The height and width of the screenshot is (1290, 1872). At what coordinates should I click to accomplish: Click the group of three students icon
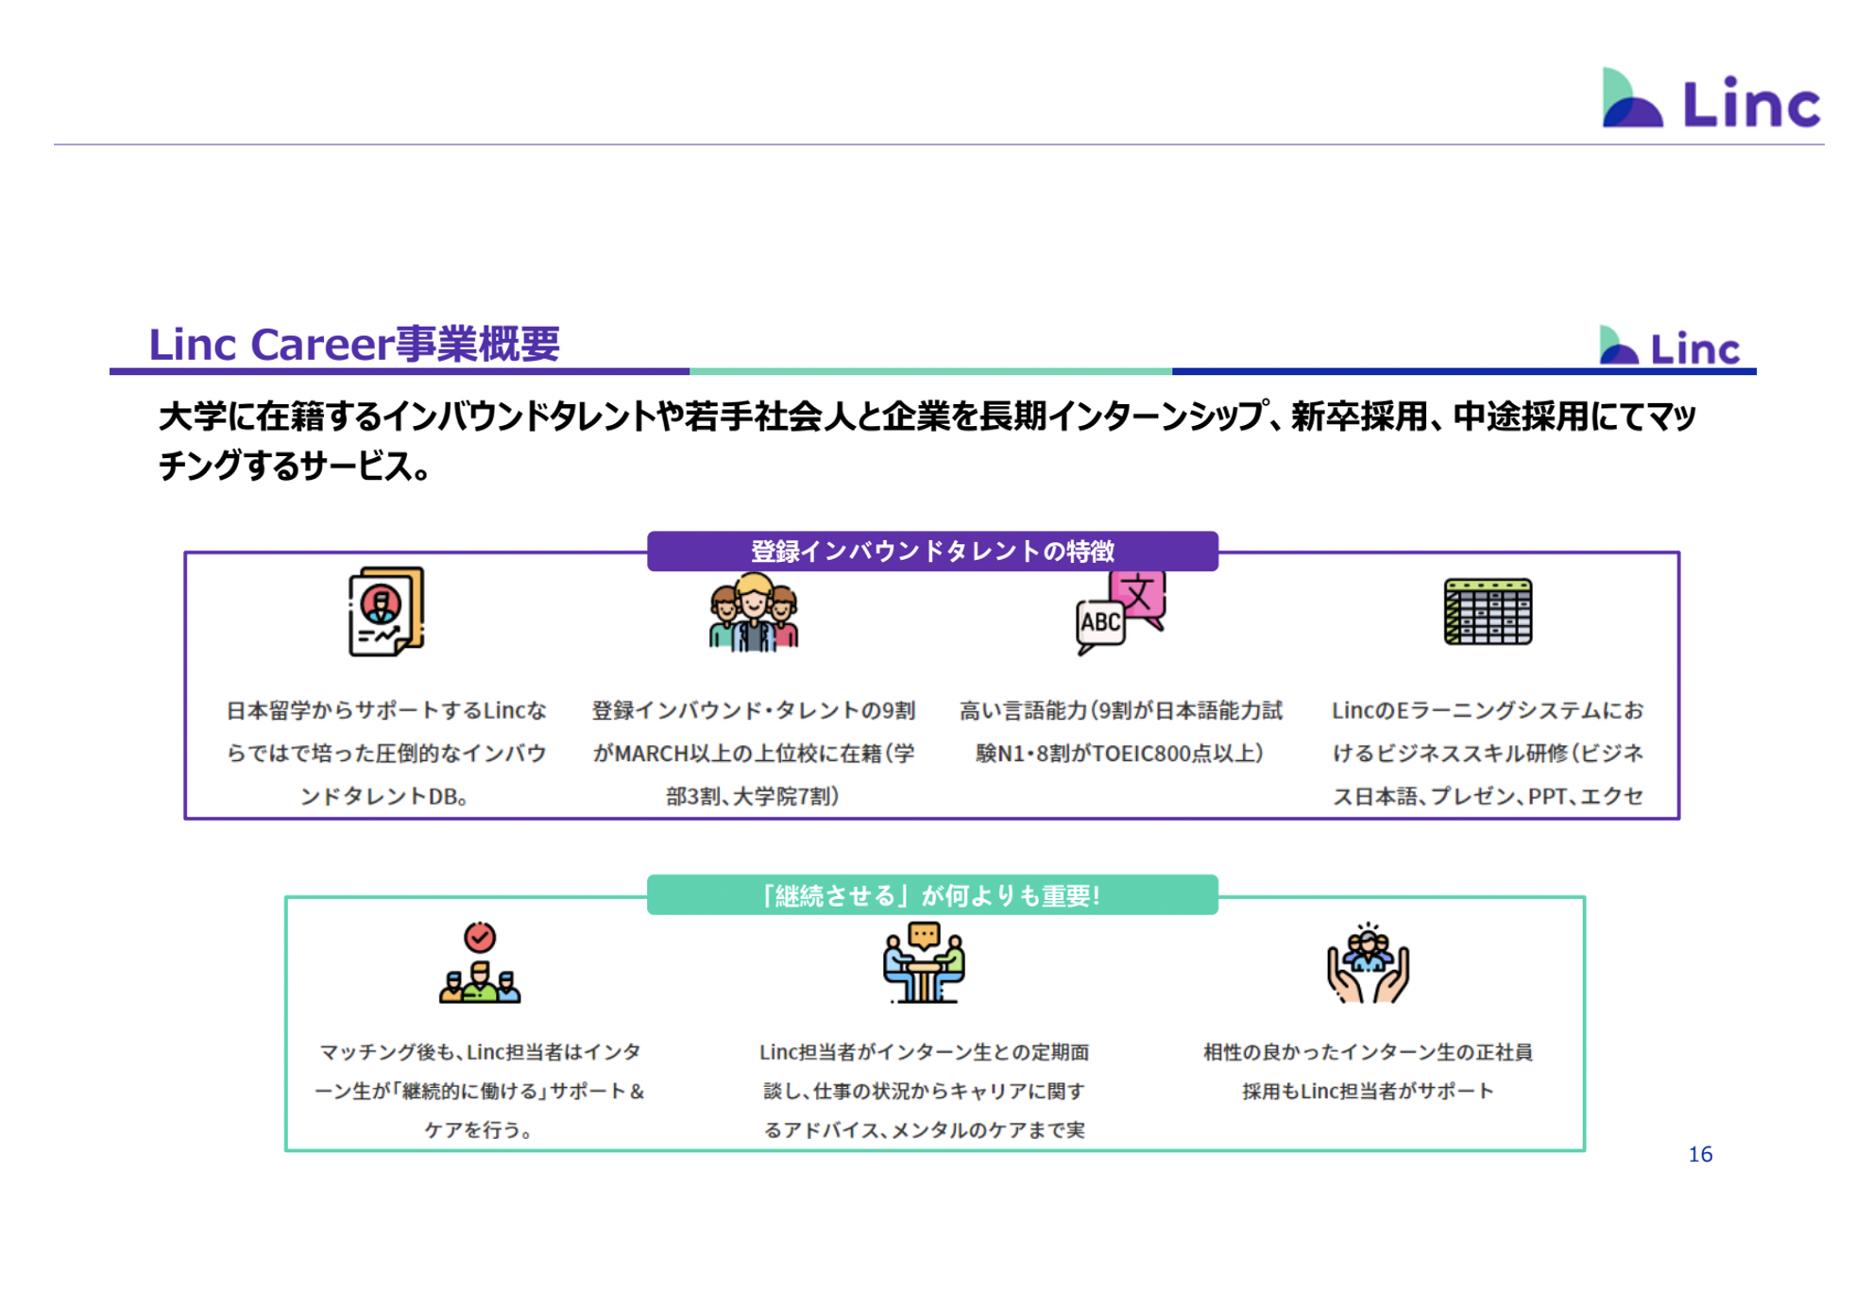[x=753, y=612]
